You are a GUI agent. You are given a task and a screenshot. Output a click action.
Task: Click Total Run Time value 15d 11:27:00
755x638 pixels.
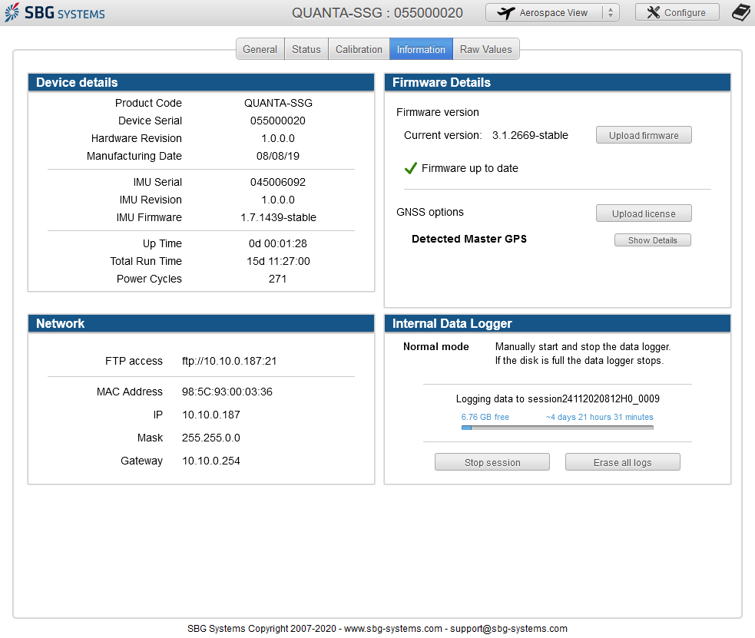click(278, 261)
